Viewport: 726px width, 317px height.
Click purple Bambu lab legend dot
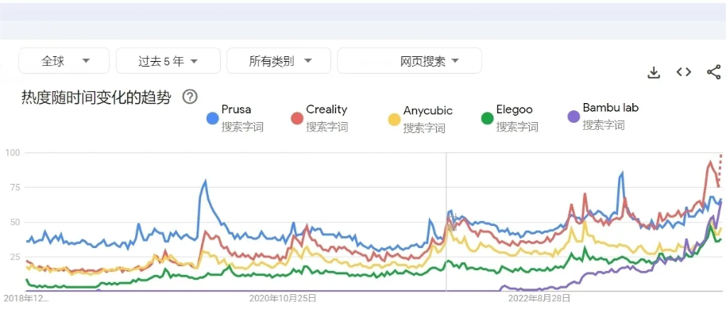[x=573, y=116]
